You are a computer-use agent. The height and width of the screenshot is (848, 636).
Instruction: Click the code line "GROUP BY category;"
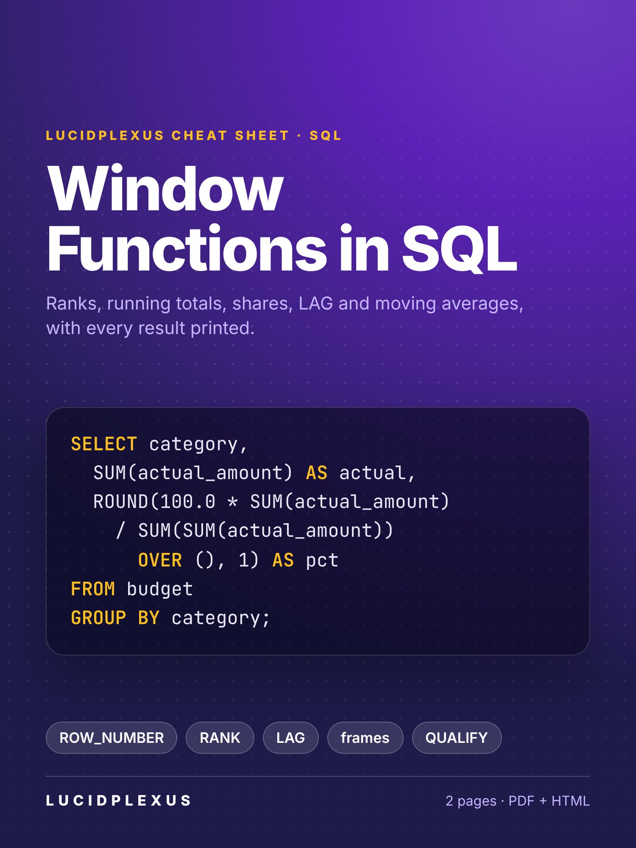(x=170, y=618)
